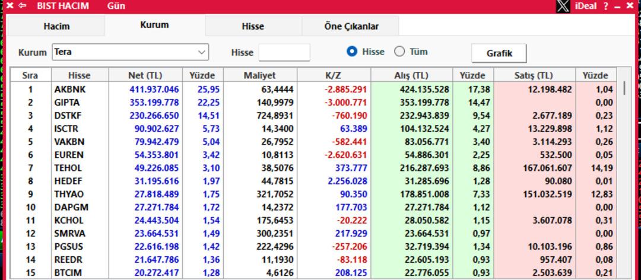Screen dimensions: 641x280
Task: Sort by the Satış (TL) column header
Action: tap(535, 75)
